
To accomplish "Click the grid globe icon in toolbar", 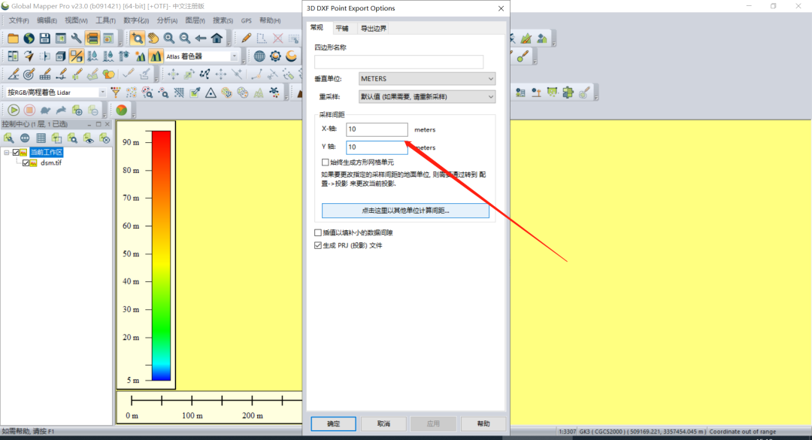I will (x=259, y=56).
